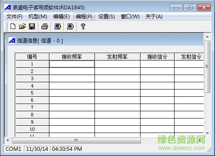Image resolution: width=215 pixels, height=156 pixels.
Task: Open the 编辑(E) menu
Action: [x=61, y=17]
